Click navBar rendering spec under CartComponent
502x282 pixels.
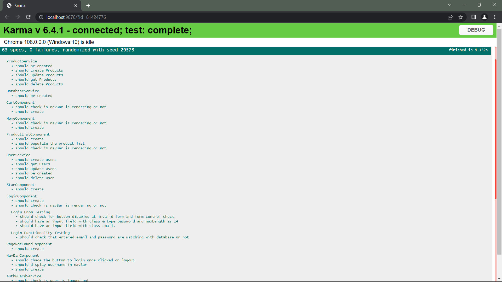[61, 107]
